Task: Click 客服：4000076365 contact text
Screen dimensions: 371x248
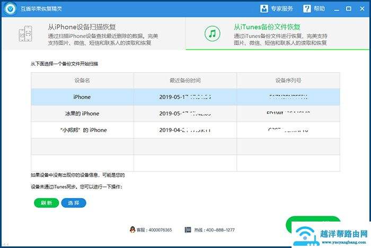Action: pyautogui.click(x=154, y=230)
